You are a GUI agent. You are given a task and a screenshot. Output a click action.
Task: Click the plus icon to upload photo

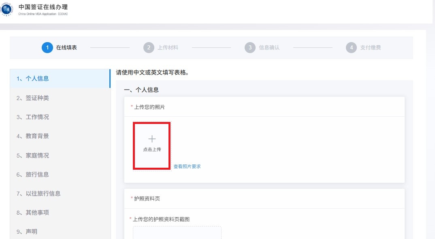(x=152, y=139)
